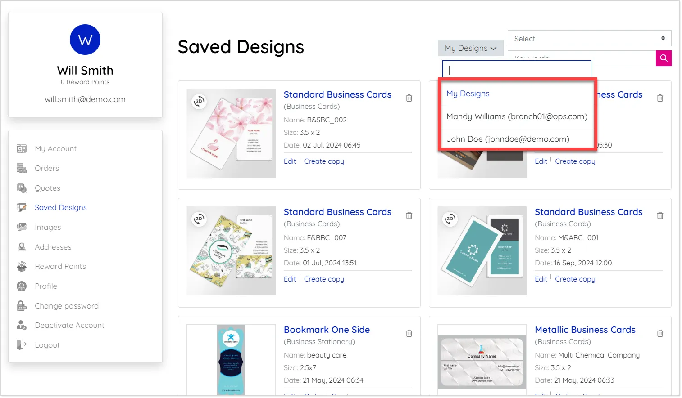Choose My Designs from the dropdown list

[x=517, y=94]
